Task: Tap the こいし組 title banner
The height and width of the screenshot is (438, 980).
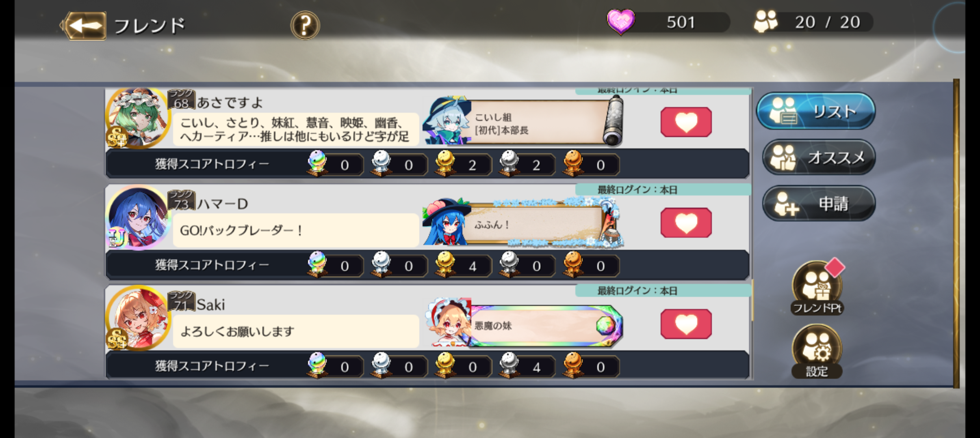Action: (x=523, y=121)
